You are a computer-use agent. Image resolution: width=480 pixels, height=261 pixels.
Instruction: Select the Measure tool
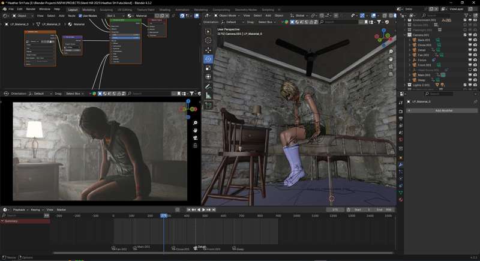tap(208, 95)
